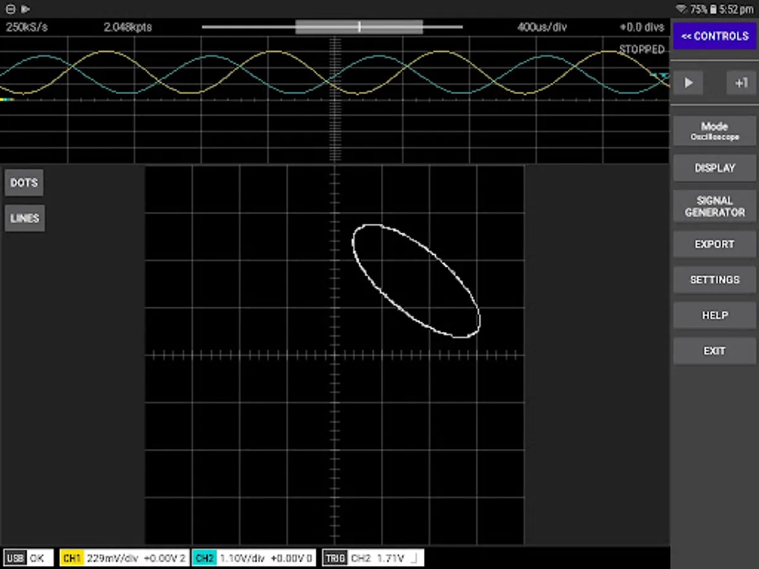Click the USB status indicator

(15, 558)
